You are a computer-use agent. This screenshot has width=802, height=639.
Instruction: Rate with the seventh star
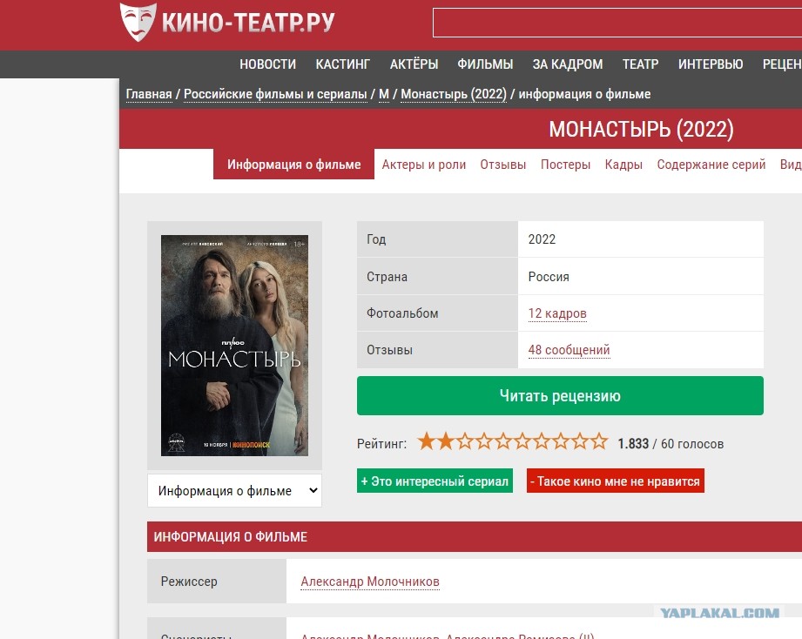coord(542,441)
